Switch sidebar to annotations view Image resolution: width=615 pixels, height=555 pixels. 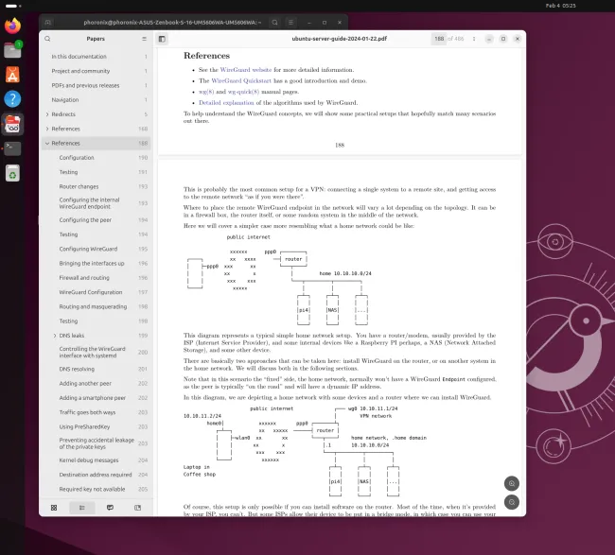click(110, 508)
